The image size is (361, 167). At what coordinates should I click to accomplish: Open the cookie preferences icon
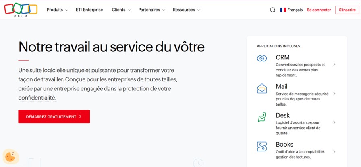tap(10, 156)
